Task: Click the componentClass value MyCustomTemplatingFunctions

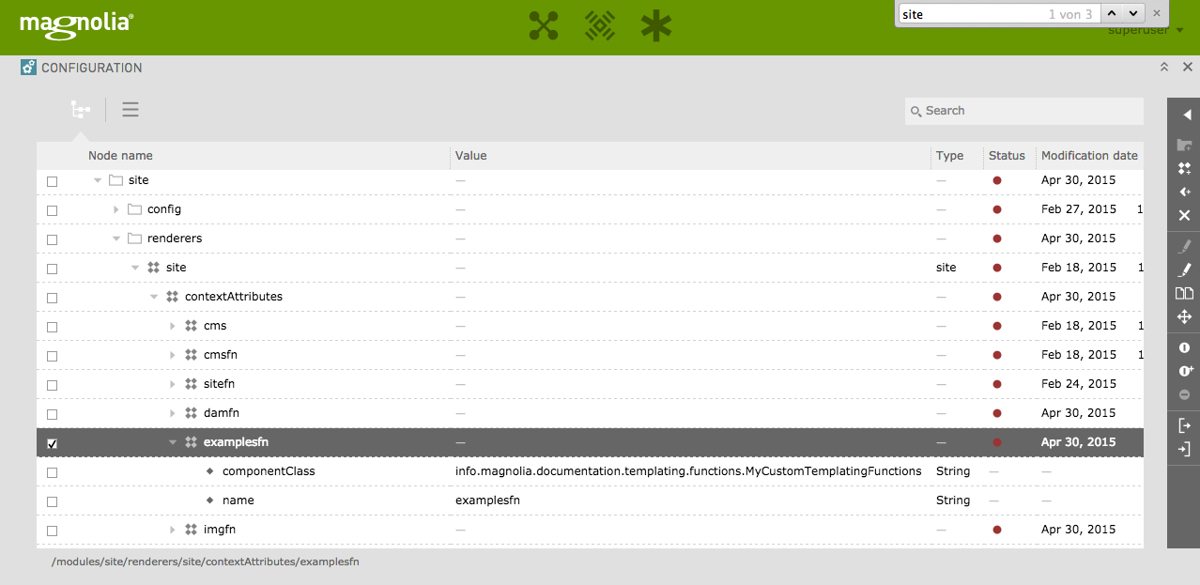Action: (688, 471)
